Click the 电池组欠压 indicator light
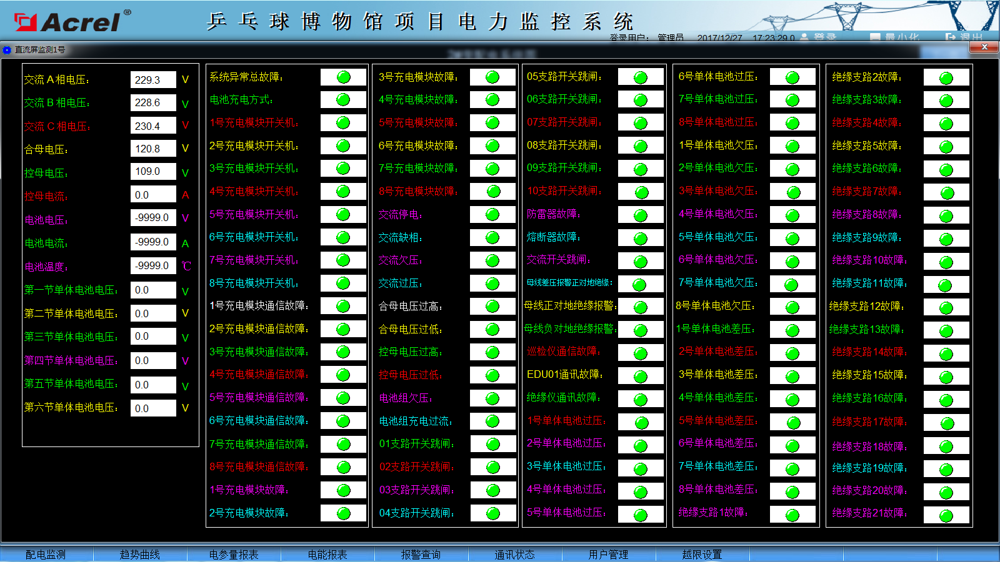This screenshot has height=562, width=1000. tap(493, 398)
